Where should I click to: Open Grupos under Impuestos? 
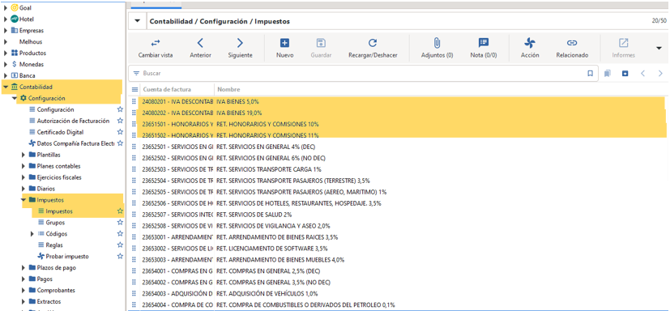[x=55, y=223]
